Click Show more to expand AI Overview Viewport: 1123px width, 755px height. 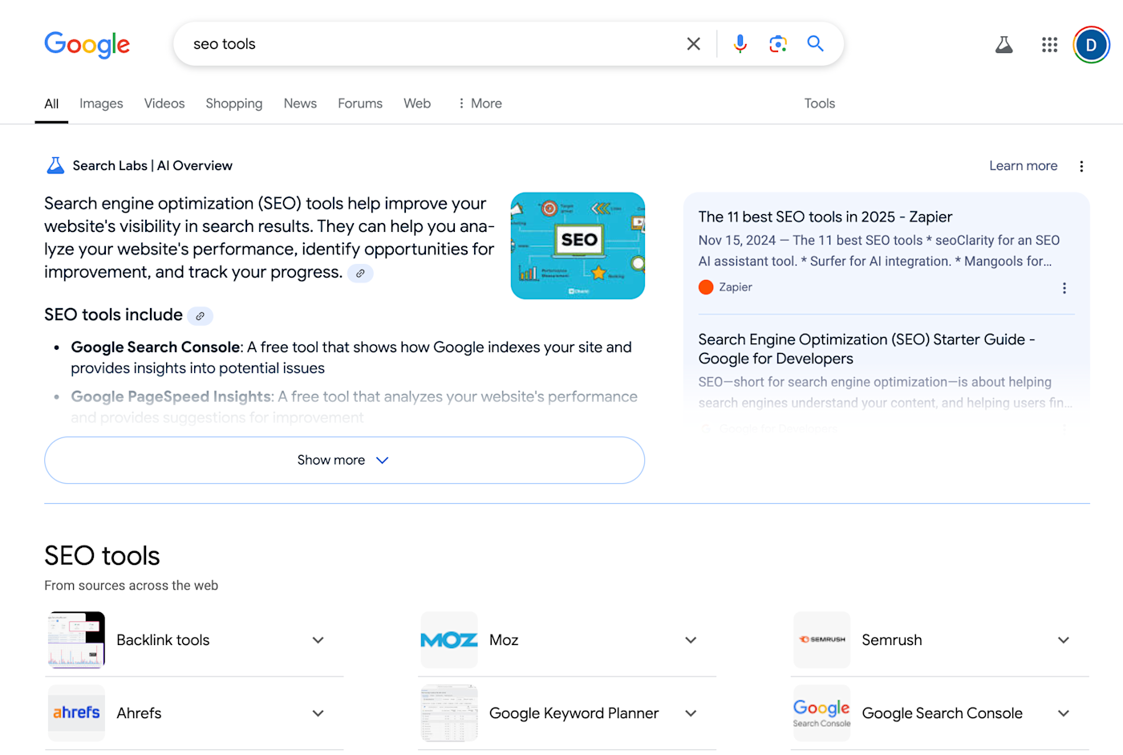pyautogui.click(x=344, y=461)
